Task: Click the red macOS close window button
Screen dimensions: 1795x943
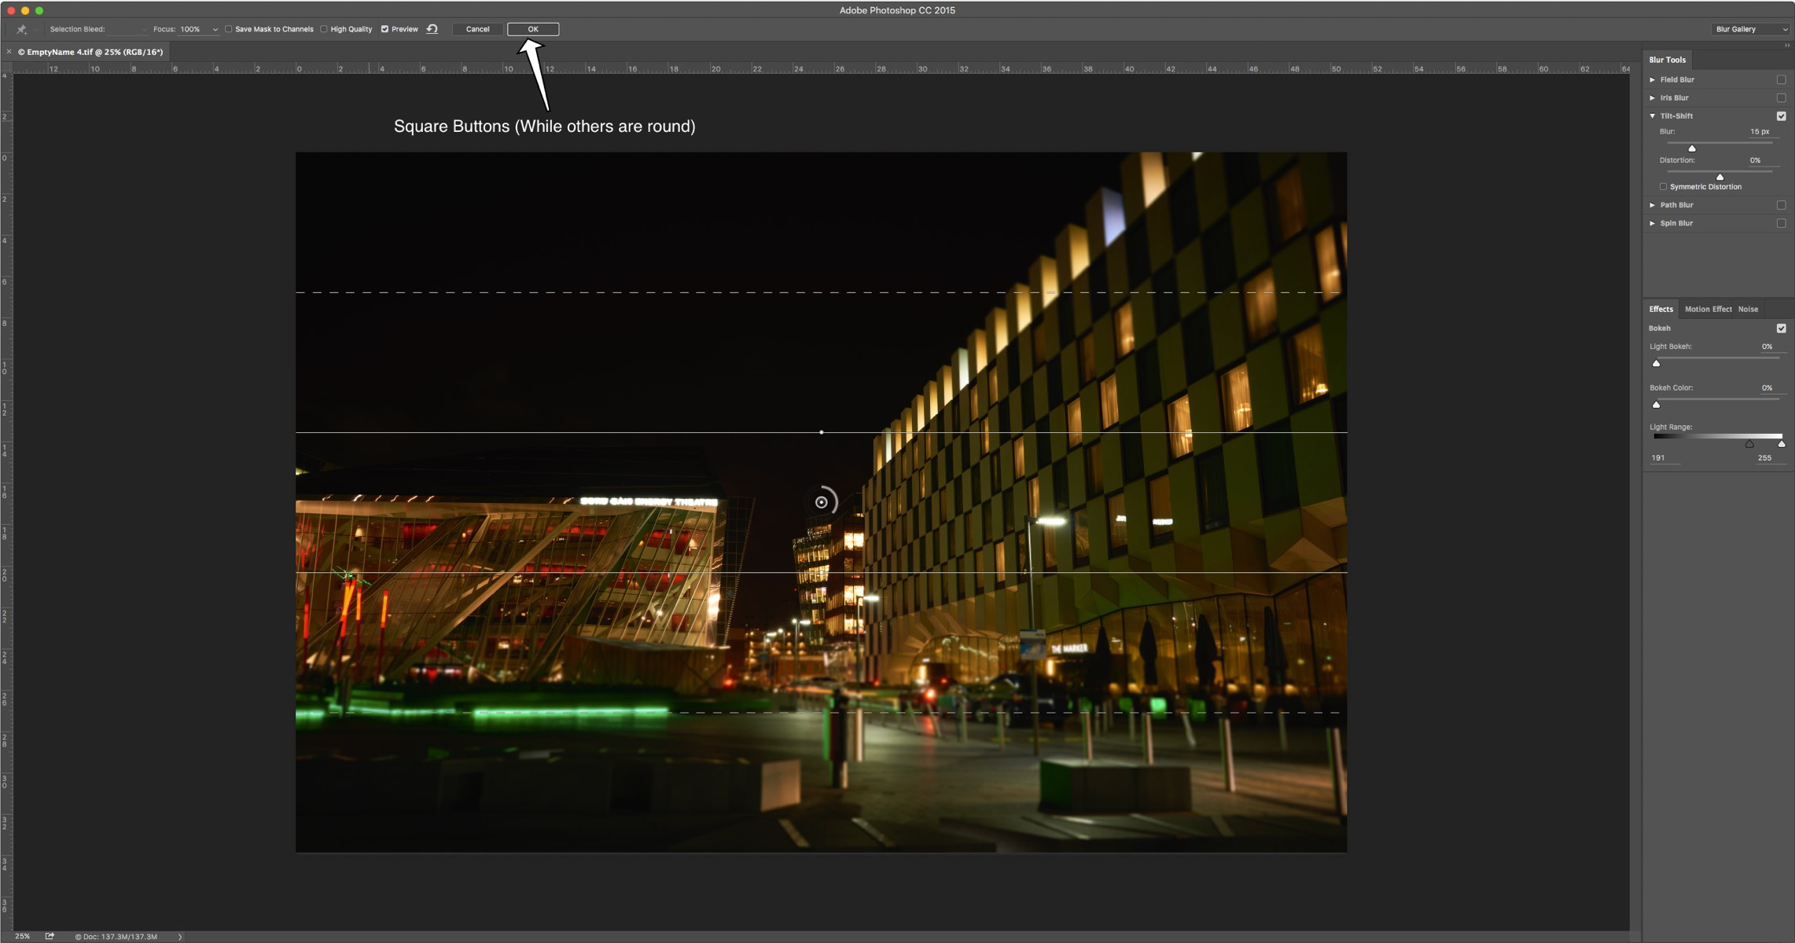Action: pyautogui.click(x=11, y=10)
